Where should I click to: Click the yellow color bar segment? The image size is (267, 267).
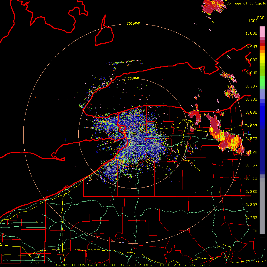[262, 58]
